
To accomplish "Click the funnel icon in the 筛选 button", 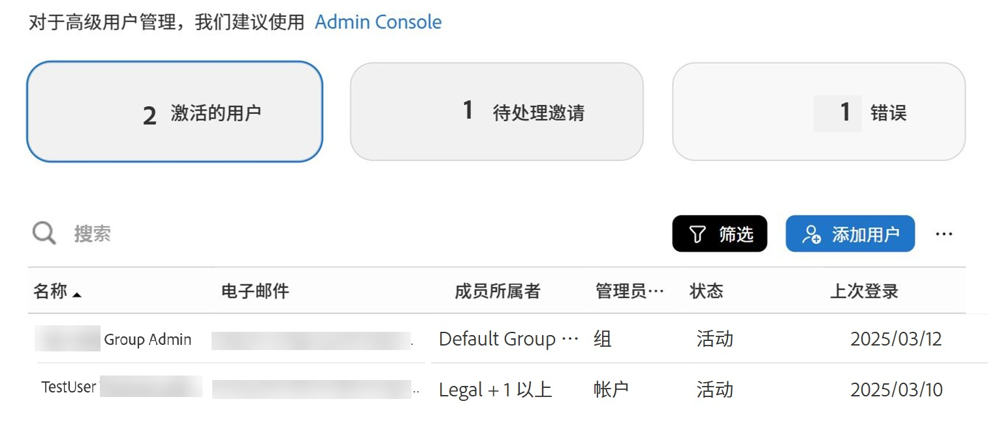I will (x=698, y=233).
